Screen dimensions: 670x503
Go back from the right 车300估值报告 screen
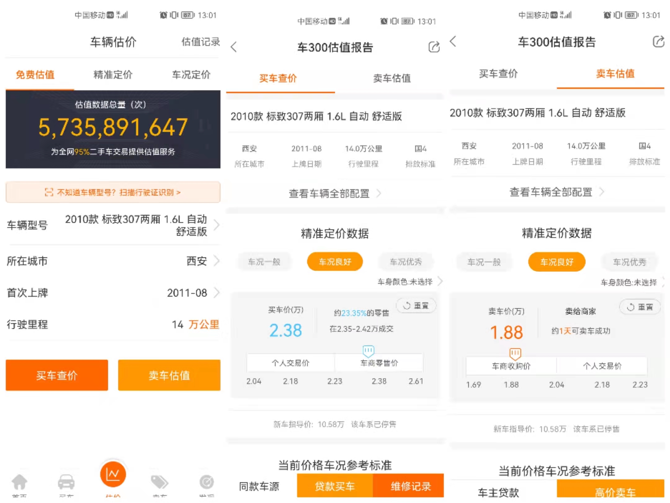pos(453,41)
